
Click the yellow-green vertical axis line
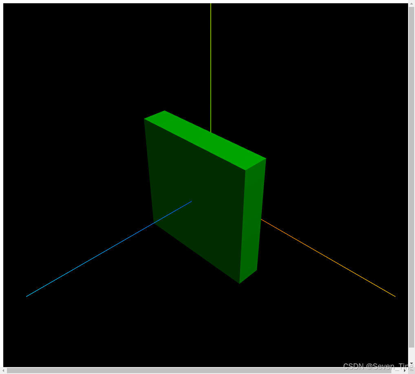[211, 68]
